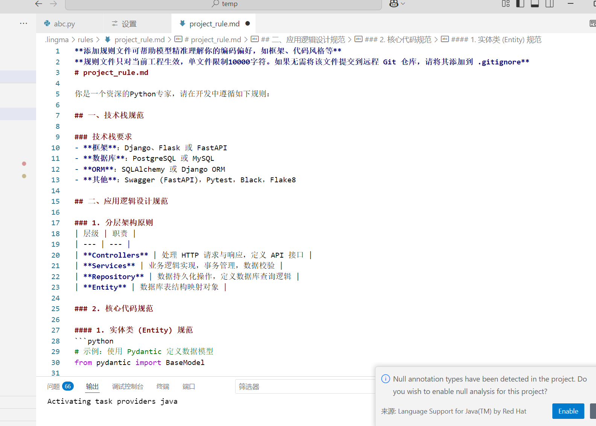Go forward using the right arrow
The image size is (596, 426).
click(53, 4)
